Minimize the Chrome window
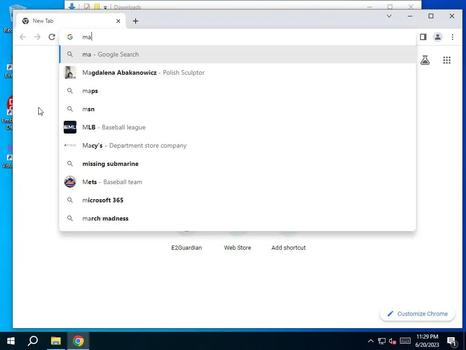Screen dimensions: 466x350 410,16
